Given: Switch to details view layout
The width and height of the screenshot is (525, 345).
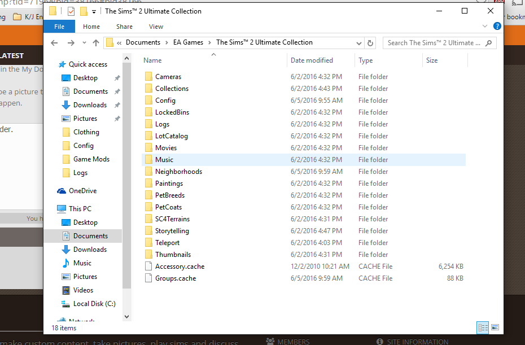Looking at the screenshot, I should pos(483,327).
